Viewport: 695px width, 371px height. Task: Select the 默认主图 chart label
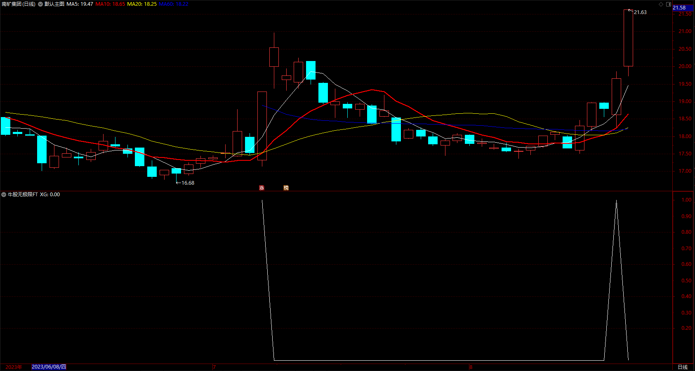(54, 4)
